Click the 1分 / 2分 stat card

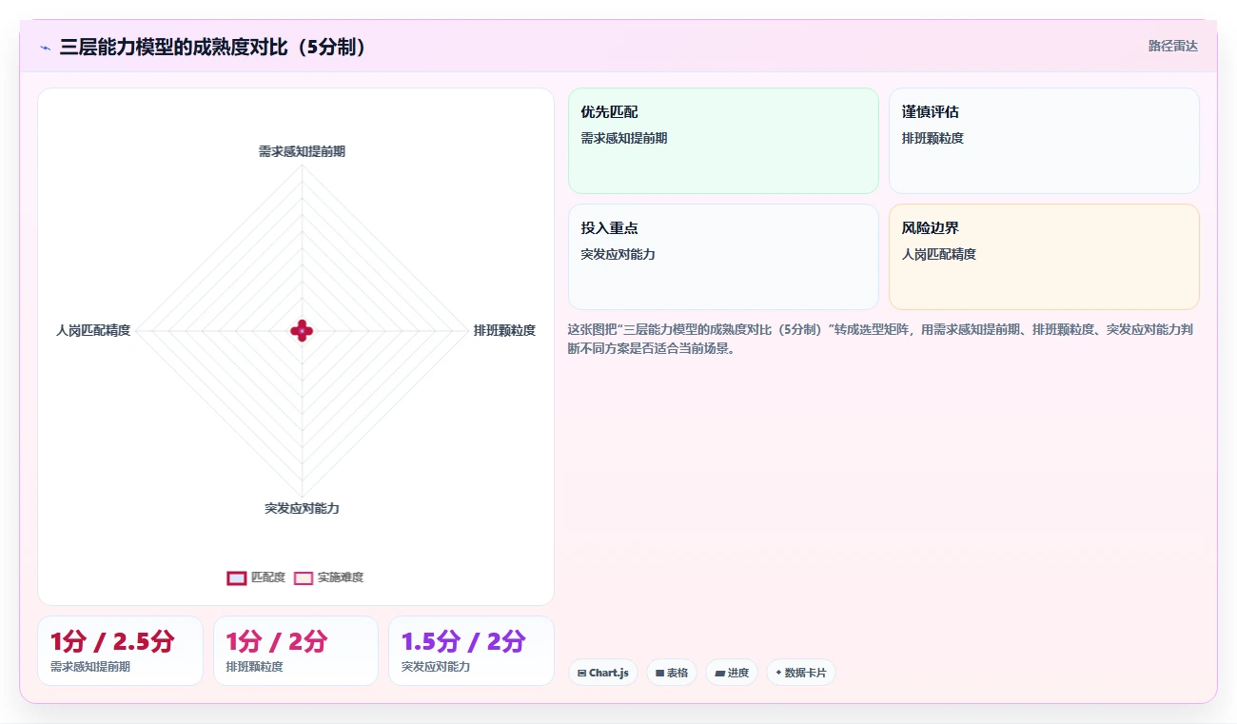[x=296, y=651]
